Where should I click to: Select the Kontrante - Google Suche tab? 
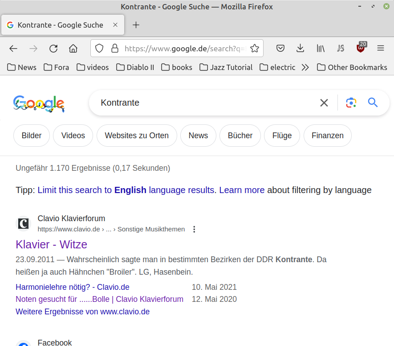pyautogui.click(x=63, y=25)
